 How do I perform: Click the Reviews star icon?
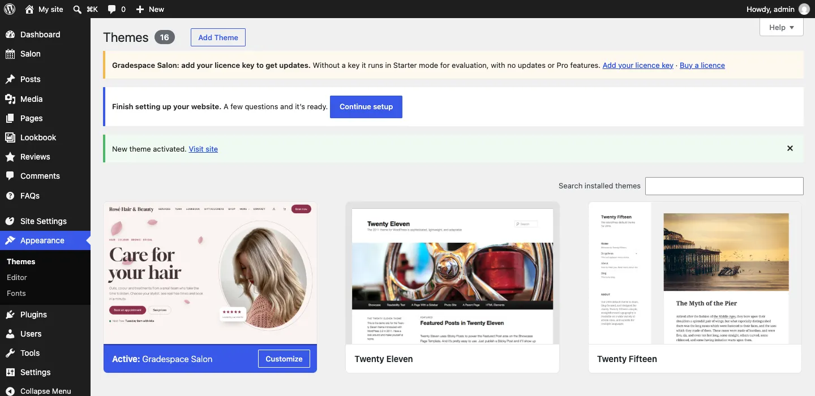[x=10, y=157]
